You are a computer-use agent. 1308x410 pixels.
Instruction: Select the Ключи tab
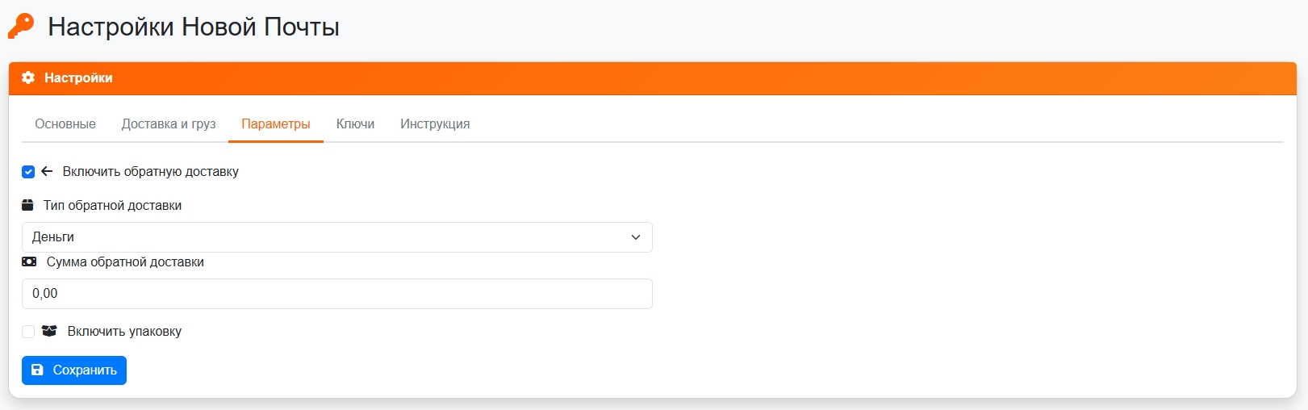[355, 124]
